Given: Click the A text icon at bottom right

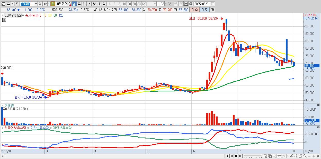Looking at the screenshot, I should [318, 156].
